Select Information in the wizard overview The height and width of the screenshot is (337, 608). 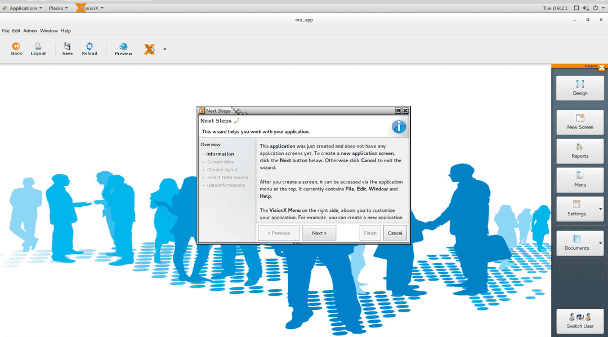220,154
